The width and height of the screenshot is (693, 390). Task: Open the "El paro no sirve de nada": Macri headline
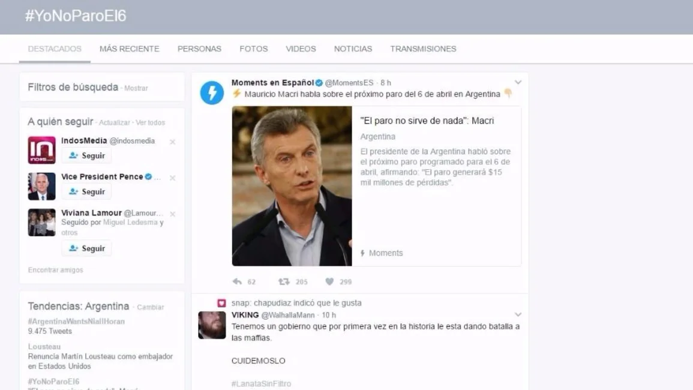click(427, 121)
